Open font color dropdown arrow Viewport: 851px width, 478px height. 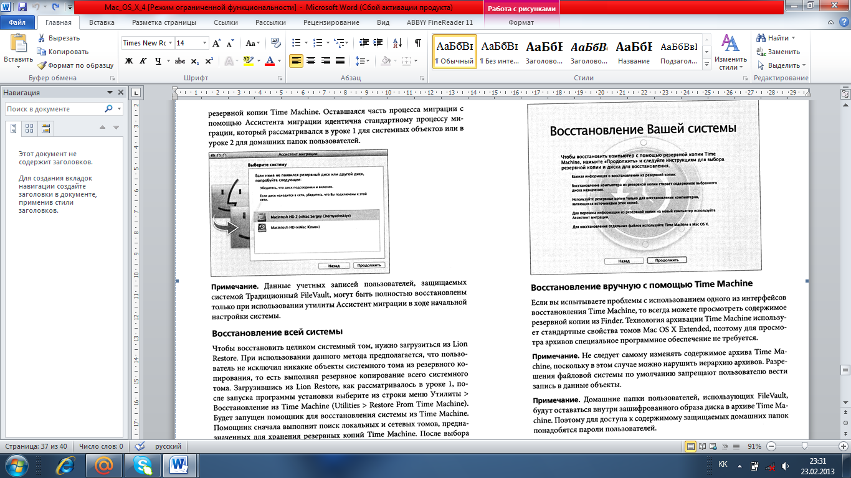(x=278, y=61)
